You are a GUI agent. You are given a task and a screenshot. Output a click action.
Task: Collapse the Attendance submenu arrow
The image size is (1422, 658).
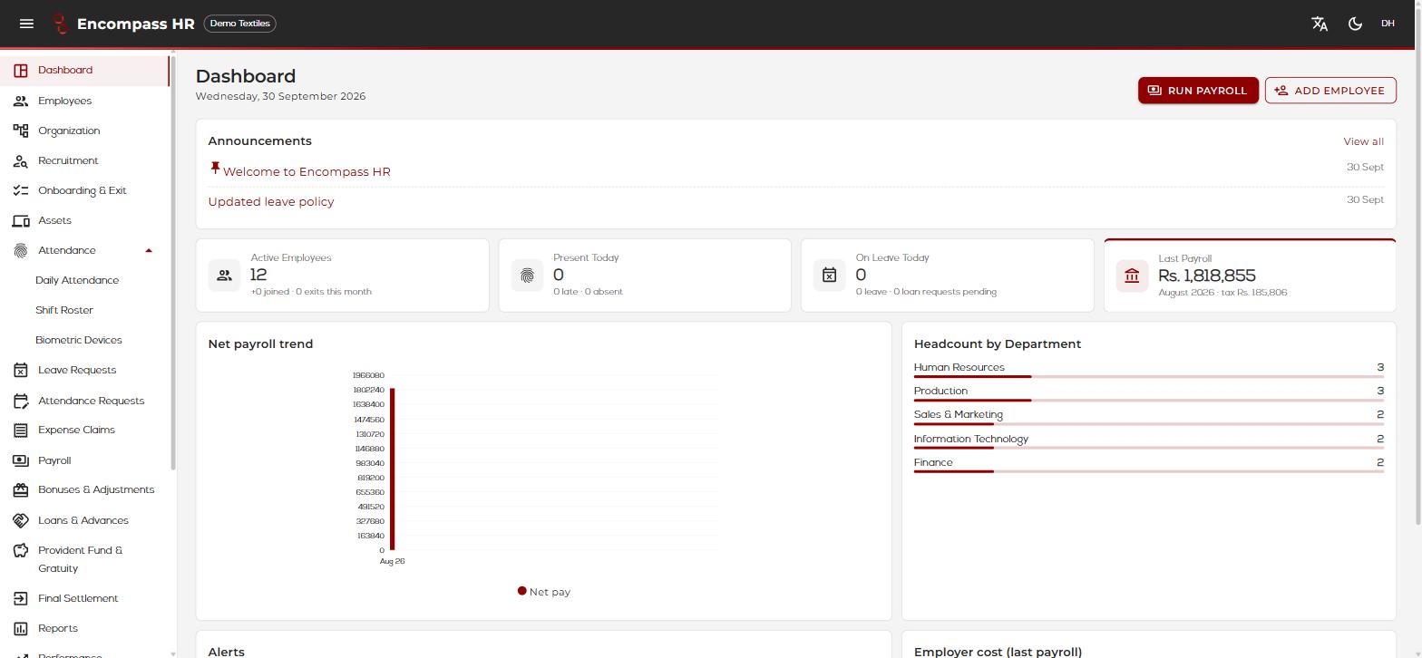pos(149,251)
